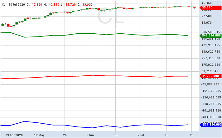Click the low value 38.720

click(x=70, y=5)
